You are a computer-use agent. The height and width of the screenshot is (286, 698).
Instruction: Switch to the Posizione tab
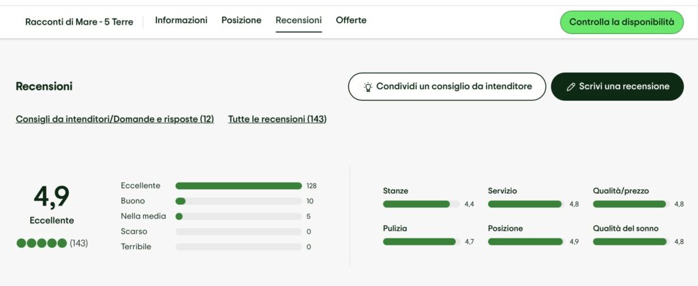pyautogui.click(x=241, y=20)
